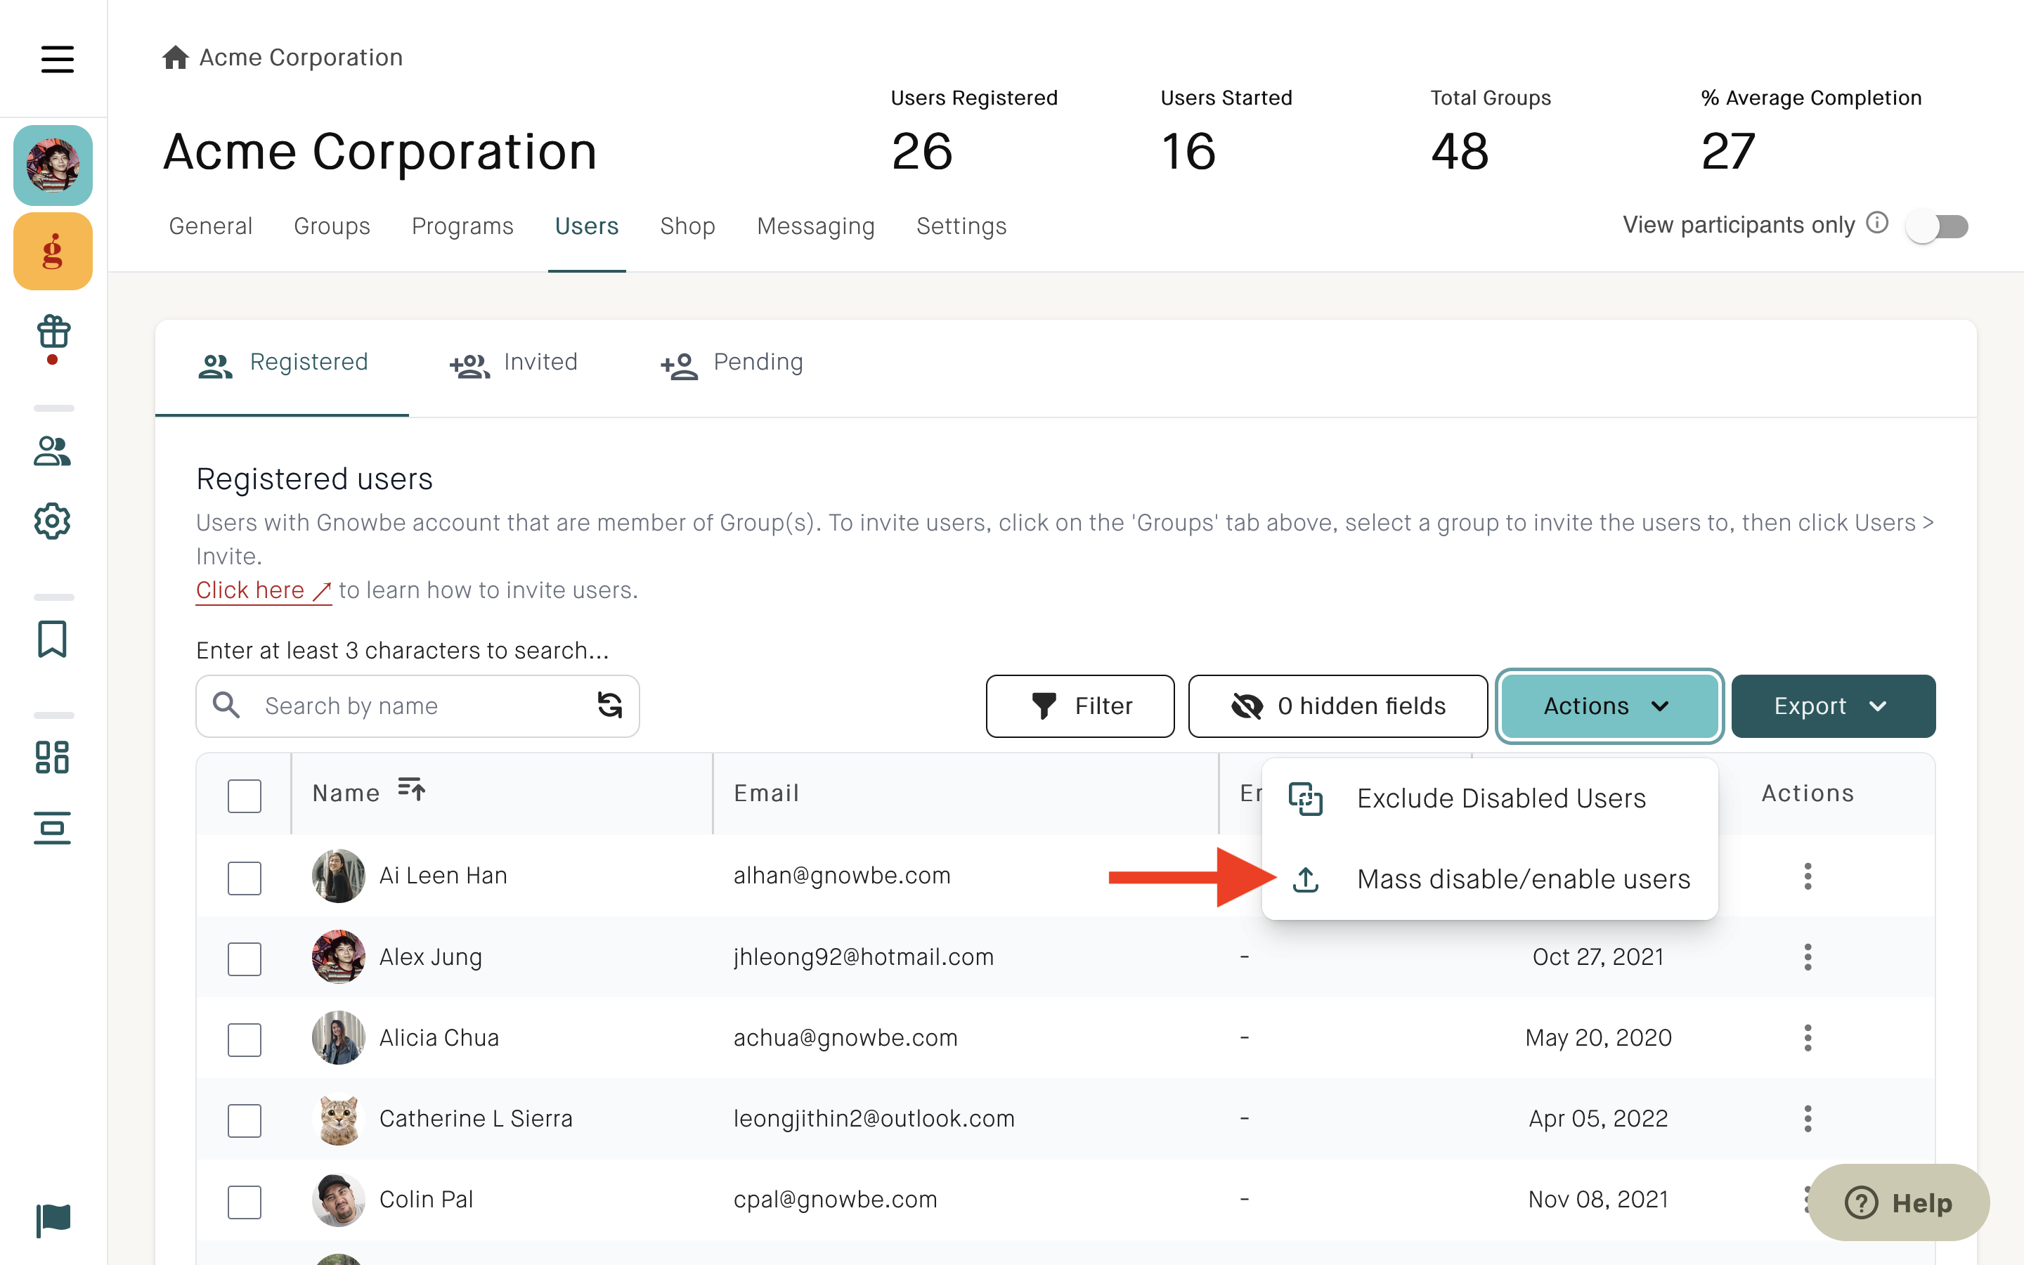
Task: Click email leongjithin2@outlook.com
Action: (x=874, y=1119)
